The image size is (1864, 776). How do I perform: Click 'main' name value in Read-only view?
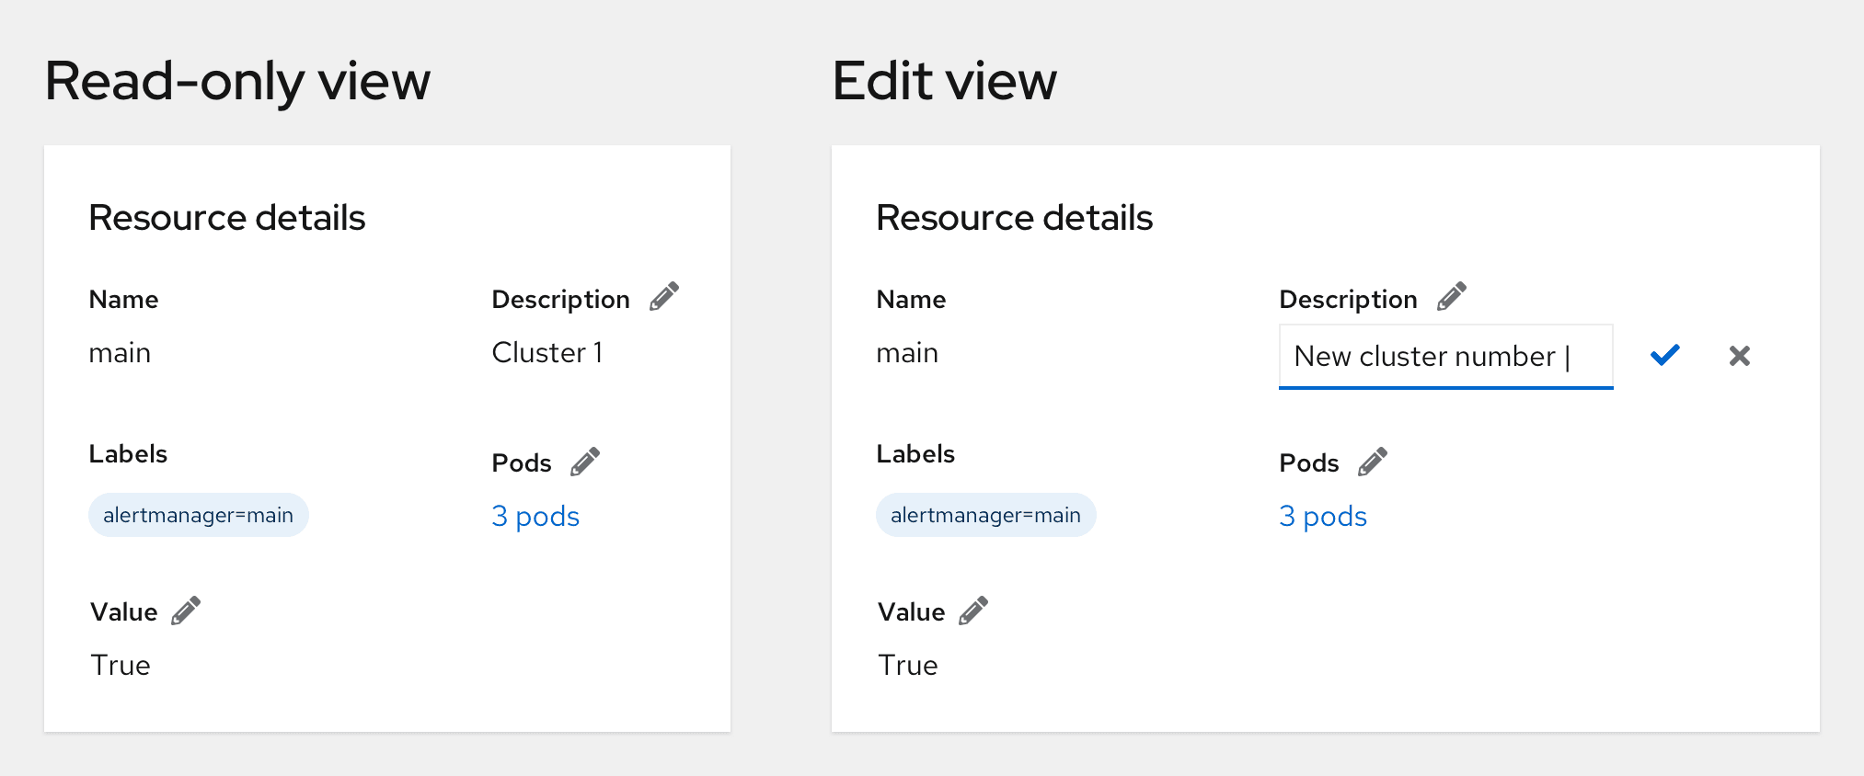tap(120, 353)
